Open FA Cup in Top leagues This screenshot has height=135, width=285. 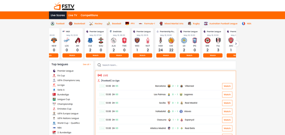tap(61, 75)
